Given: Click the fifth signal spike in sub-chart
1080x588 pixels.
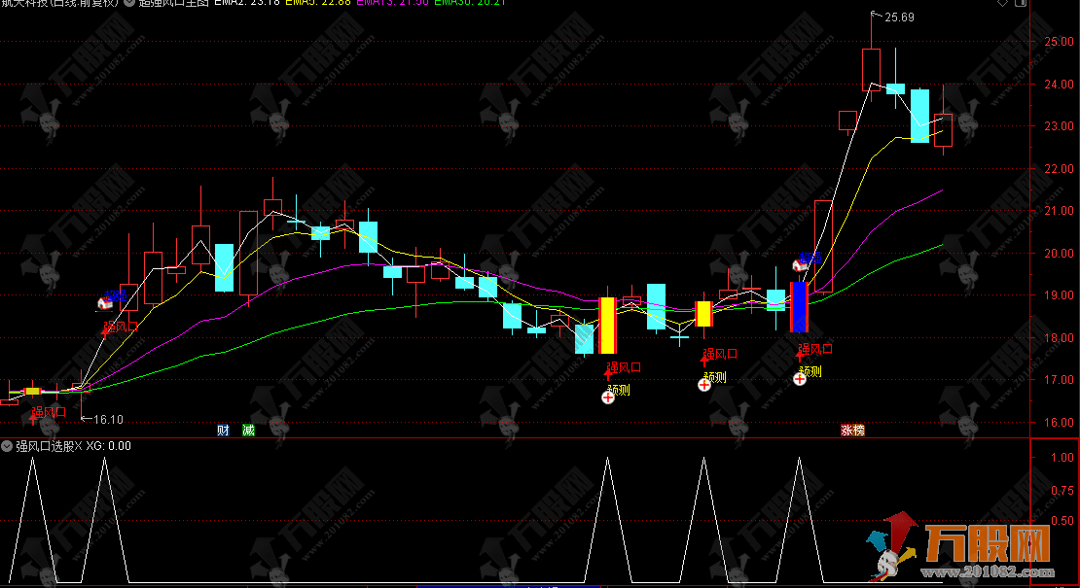Looking at the screenshot, I should pos(800,520).
